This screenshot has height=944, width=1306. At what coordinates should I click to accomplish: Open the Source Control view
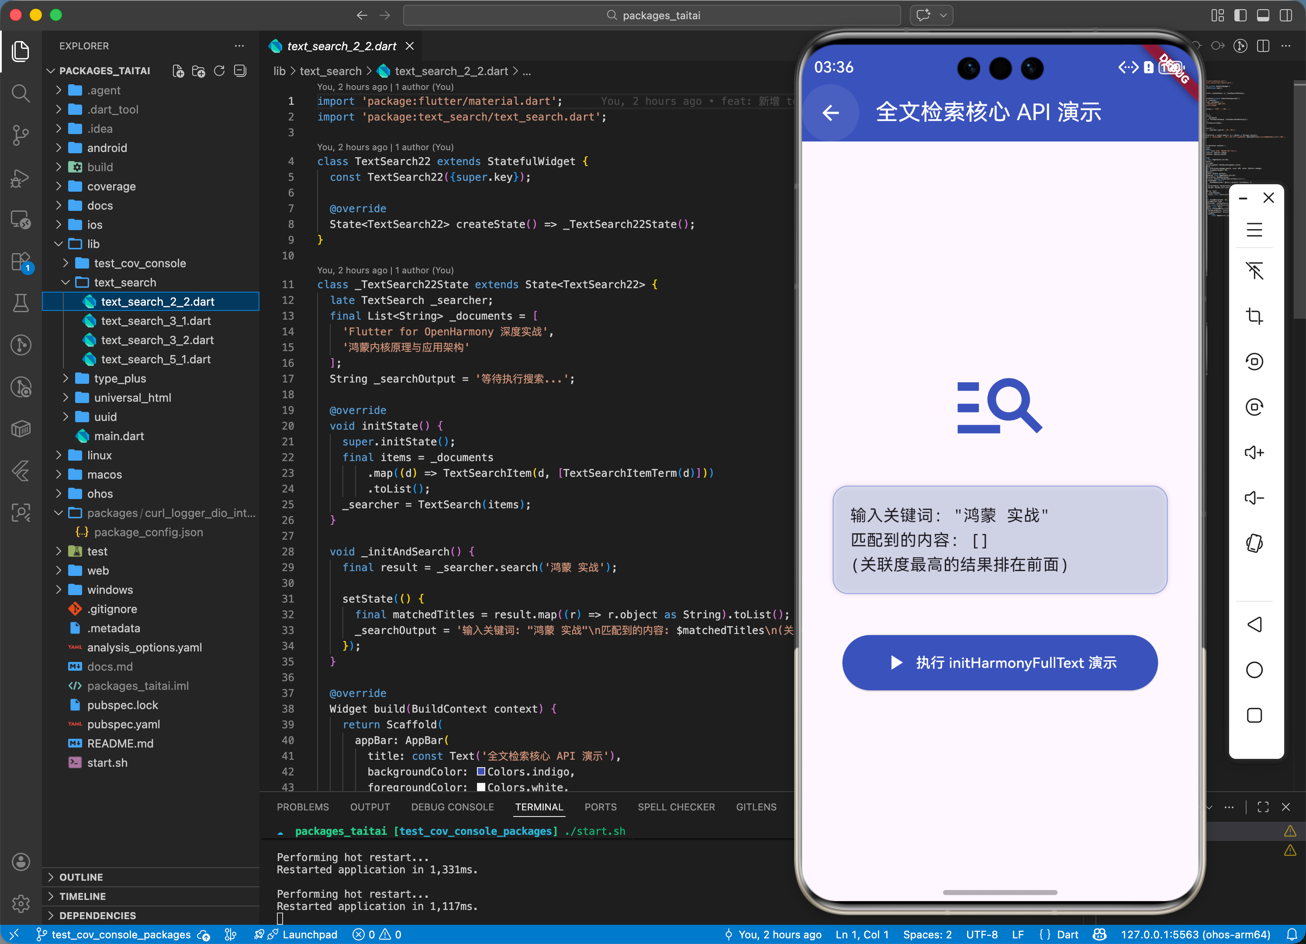point(21,135)
